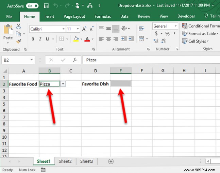Screen dimensions: 220x173
Task: Select the Format Painter brush
Action: tap(18, 41)
